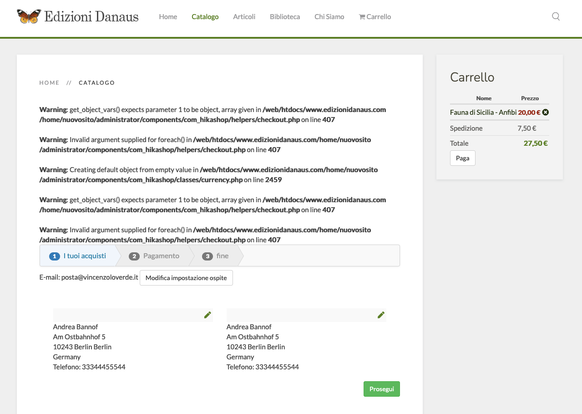Image resolution: width=582 pixels, height=414 pixels.
Task: Open 'Fauna di Sicilia - Anfibi' cart item
Action: click(483, 112)
